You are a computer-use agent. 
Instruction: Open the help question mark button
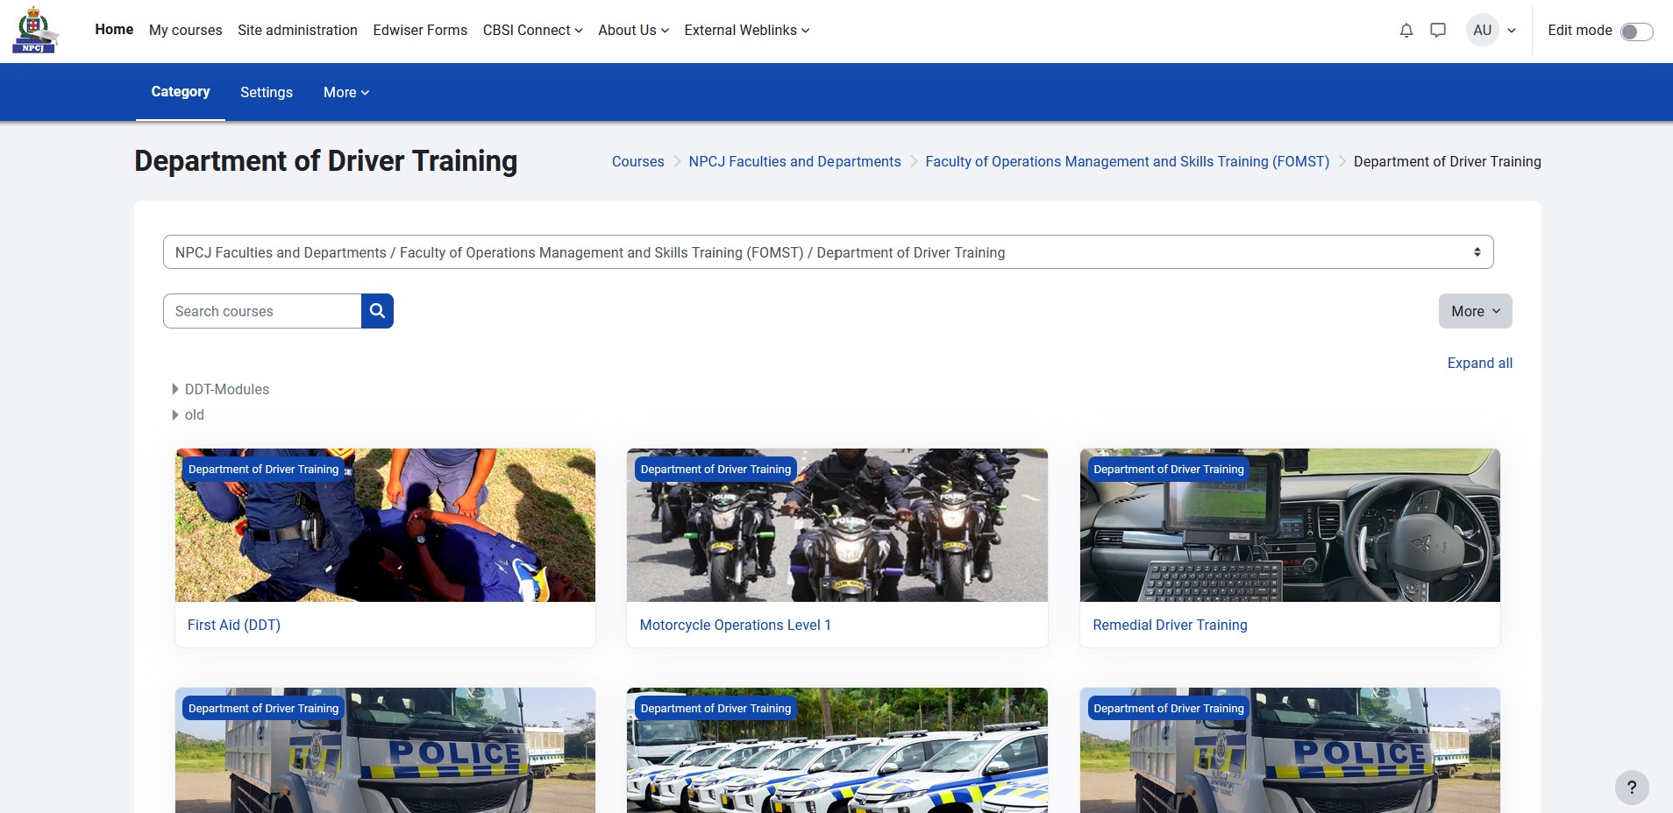click(1632, 787)
